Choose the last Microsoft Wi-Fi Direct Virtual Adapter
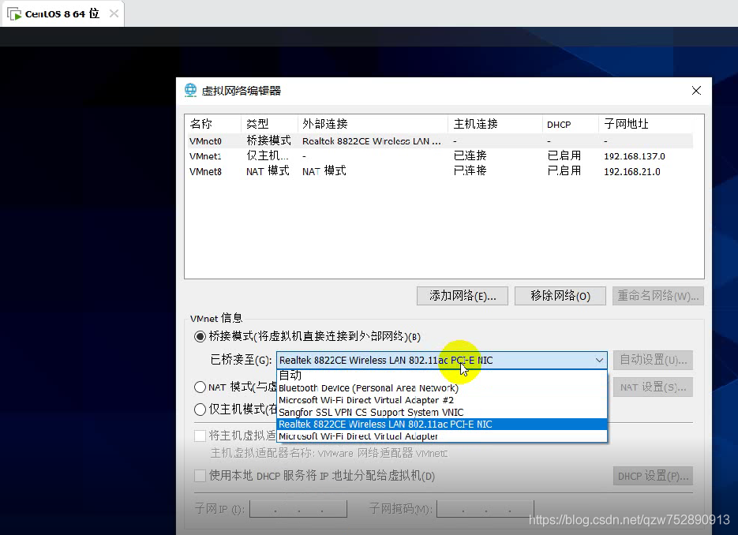738x535 pixels. point(442,436)
